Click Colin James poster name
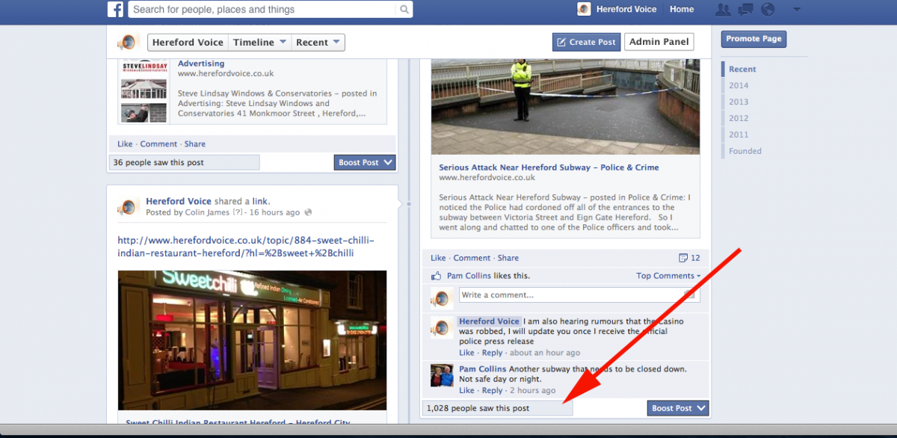The height and width of the screenshot is (438, 897). coord(208,212)
